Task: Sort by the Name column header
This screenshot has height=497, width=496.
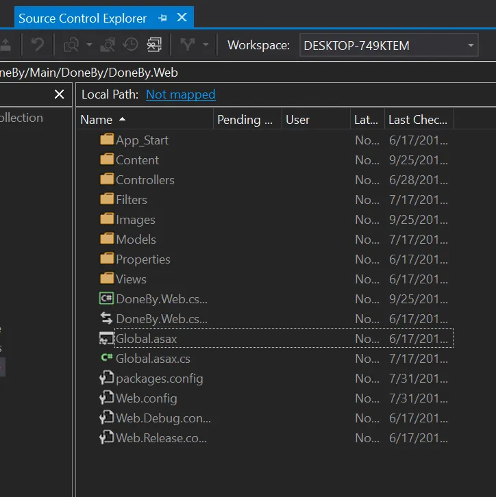Action: tap(97, 120)
